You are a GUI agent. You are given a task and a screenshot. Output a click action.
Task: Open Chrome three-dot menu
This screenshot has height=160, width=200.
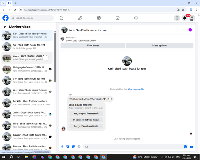coord(196,10)
